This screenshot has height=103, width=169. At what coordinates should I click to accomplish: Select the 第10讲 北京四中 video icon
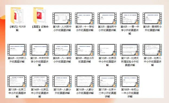click(x=107, y=50)
